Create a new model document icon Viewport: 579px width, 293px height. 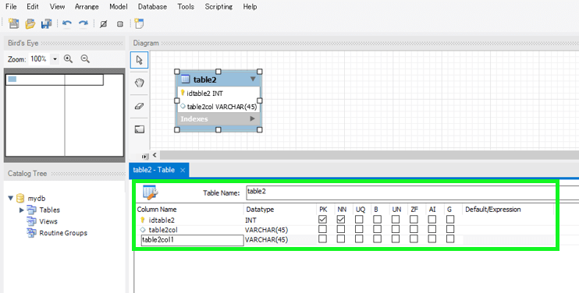pyautogui.click(x=14, y=23)
